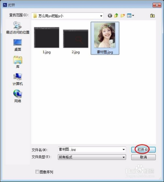
Task: Enable the 图像序列 checkbox
Action: tap(37, 172)
